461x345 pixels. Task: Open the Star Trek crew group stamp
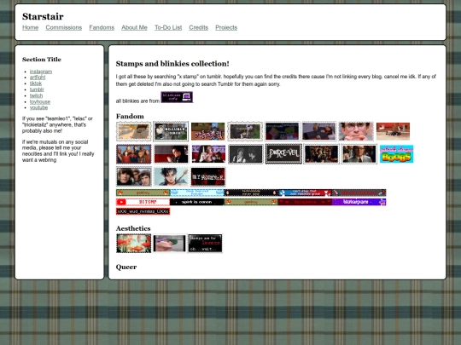(x=134, y=154)
